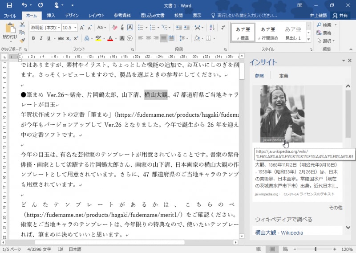Switch to web layout view in status bar
Viewport: 356px width, 253px height.
coord(285,249)
